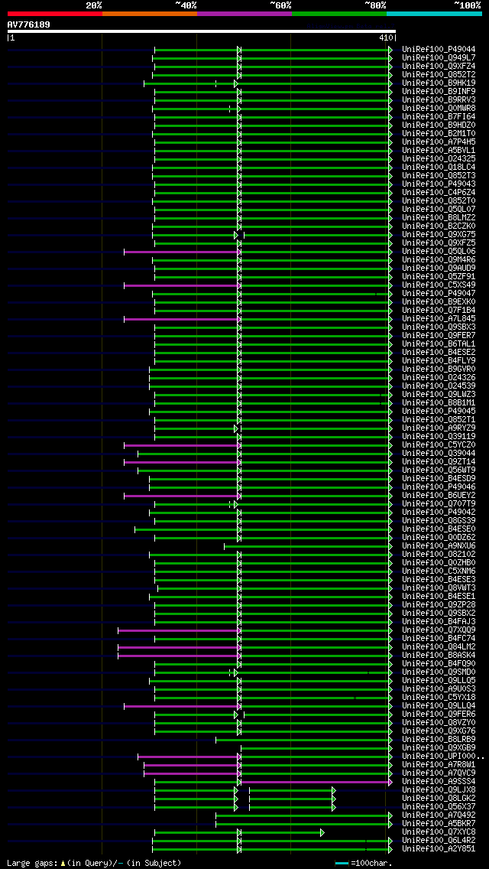This screenshot has width=489, height=869.
Task: Click the UniRef100_A2Y851 label
Action: 439,848
